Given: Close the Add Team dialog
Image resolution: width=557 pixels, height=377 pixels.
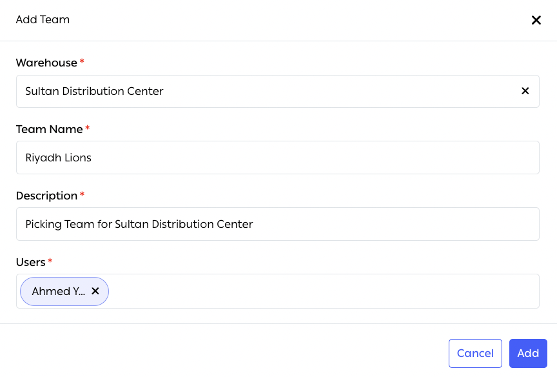Looking at the screenshot, I should click(x=536, y=20).
